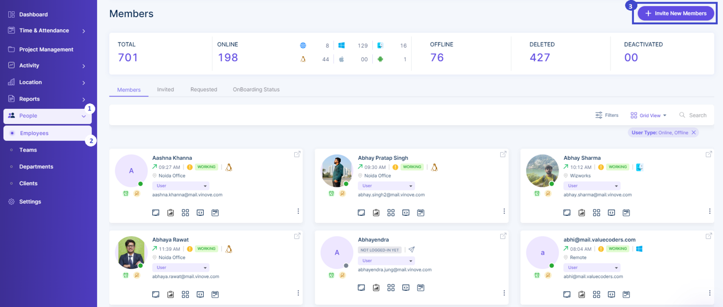This screenshot has height=307, width=723.
Task: Click the green alarm icon under Abhay Sharma
Action: (x=537, y=194)
